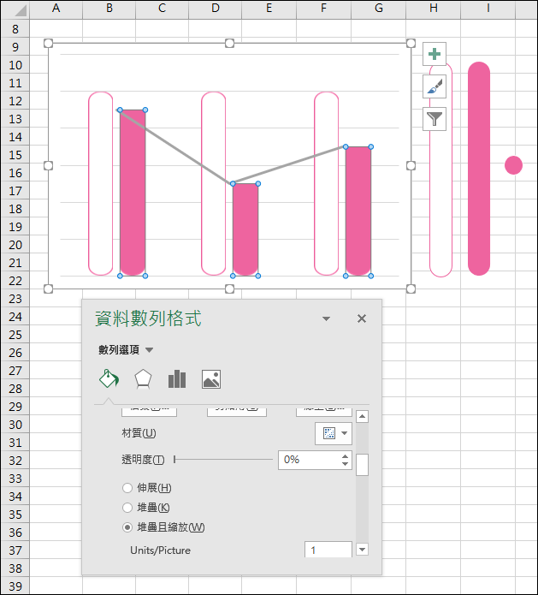538x595 pixels.
Task: Decrease transparency with down spinner arrow
Action: click(345, 464)
